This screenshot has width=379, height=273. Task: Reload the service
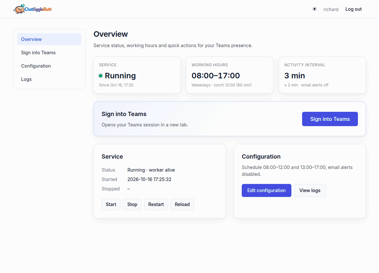(x=182, y=204)
